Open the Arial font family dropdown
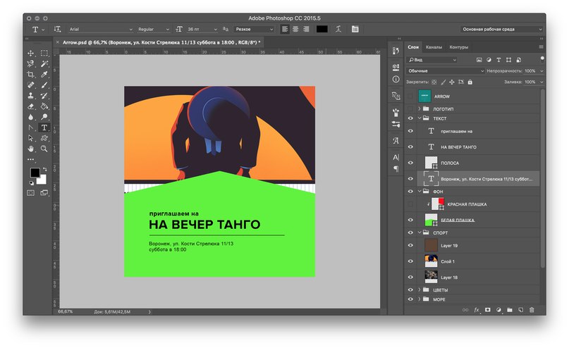Screen dimensions: 569x348 click(x=99, y=29)
